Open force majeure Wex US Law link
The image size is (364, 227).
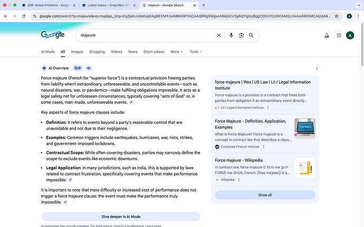(263, 85)
